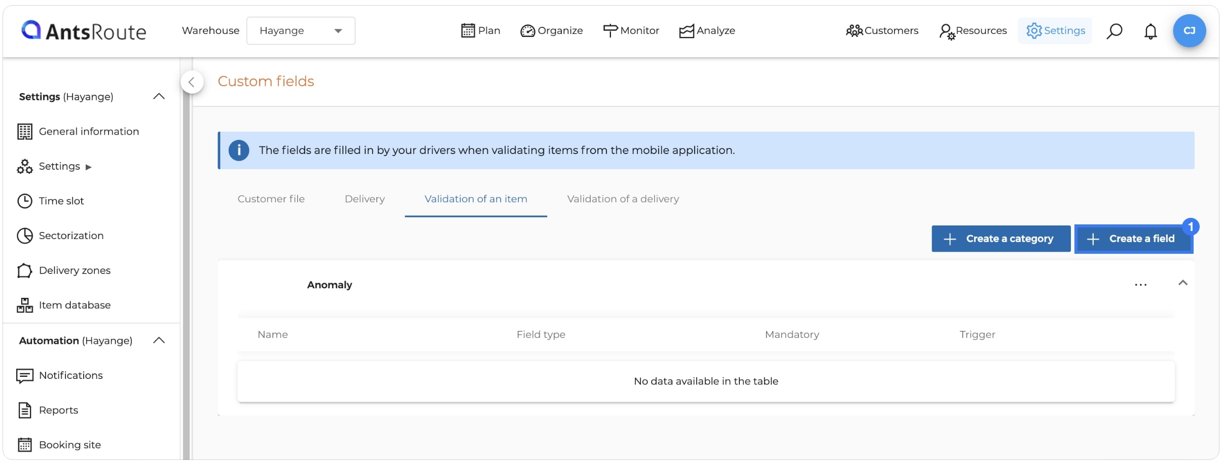Open Time slot settings
Viewport: 1222px width, 465px height.
61,201
